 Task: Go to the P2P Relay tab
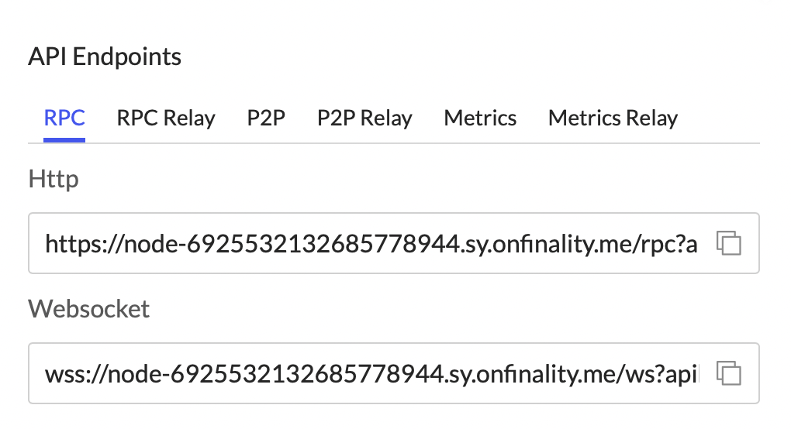tap(364, 118)
